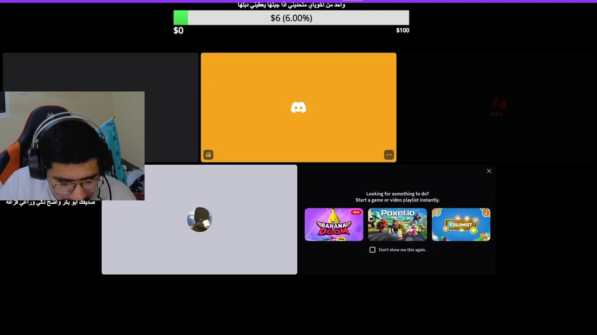The image size is (597, 335).
Task: Click "Looking for something to do?" heading
Action: [397, 194]
